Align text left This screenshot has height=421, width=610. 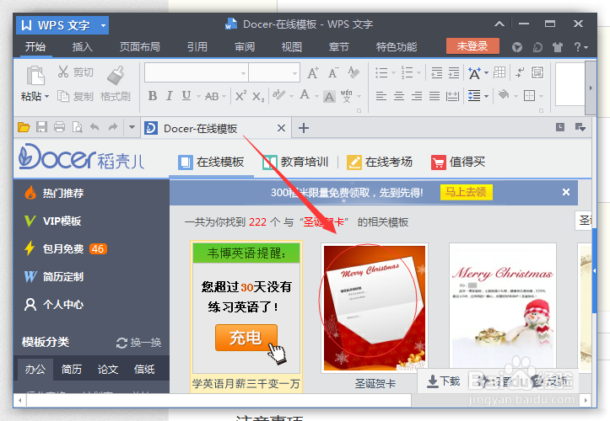381,96
